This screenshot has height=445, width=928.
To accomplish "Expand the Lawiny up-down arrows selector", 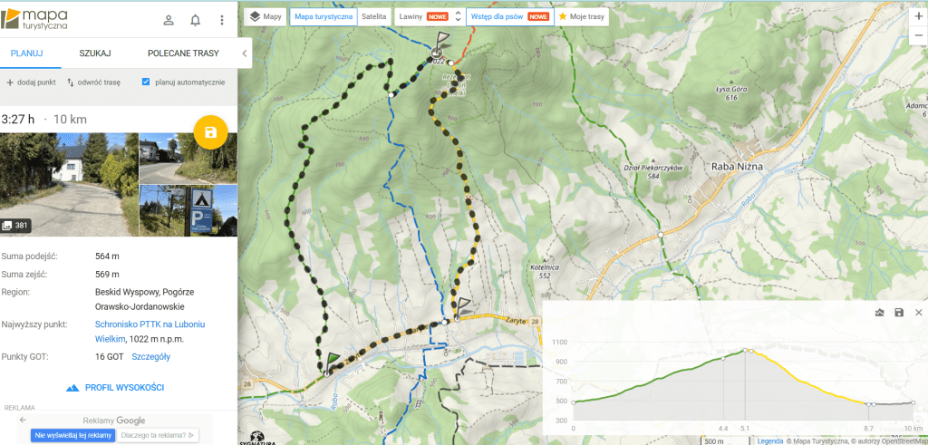I will pyautogui.click(x=458, y=16).
